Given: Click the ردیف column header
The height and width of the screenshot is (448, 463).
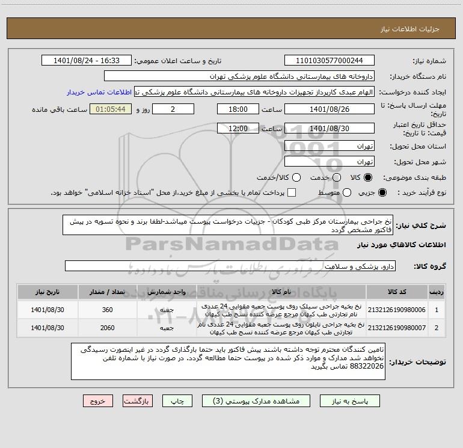Looking at the screenshot, I should coord(437,292).
